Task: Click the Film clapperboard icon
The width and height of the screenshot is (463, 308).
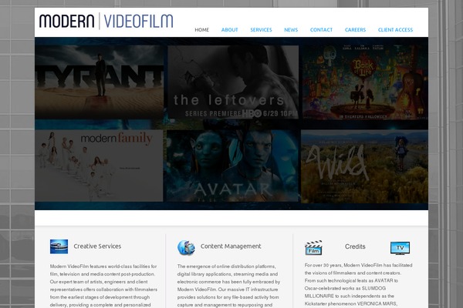Action: 313,248
